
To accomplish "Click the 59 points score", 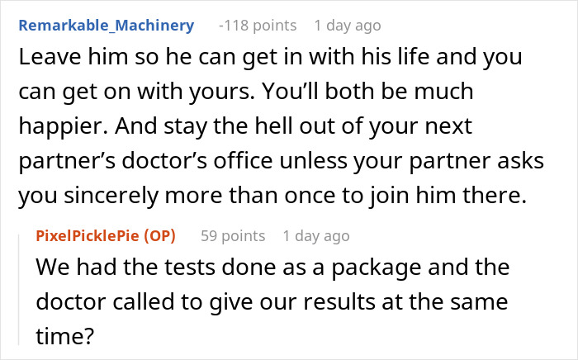I will (235, 236).
